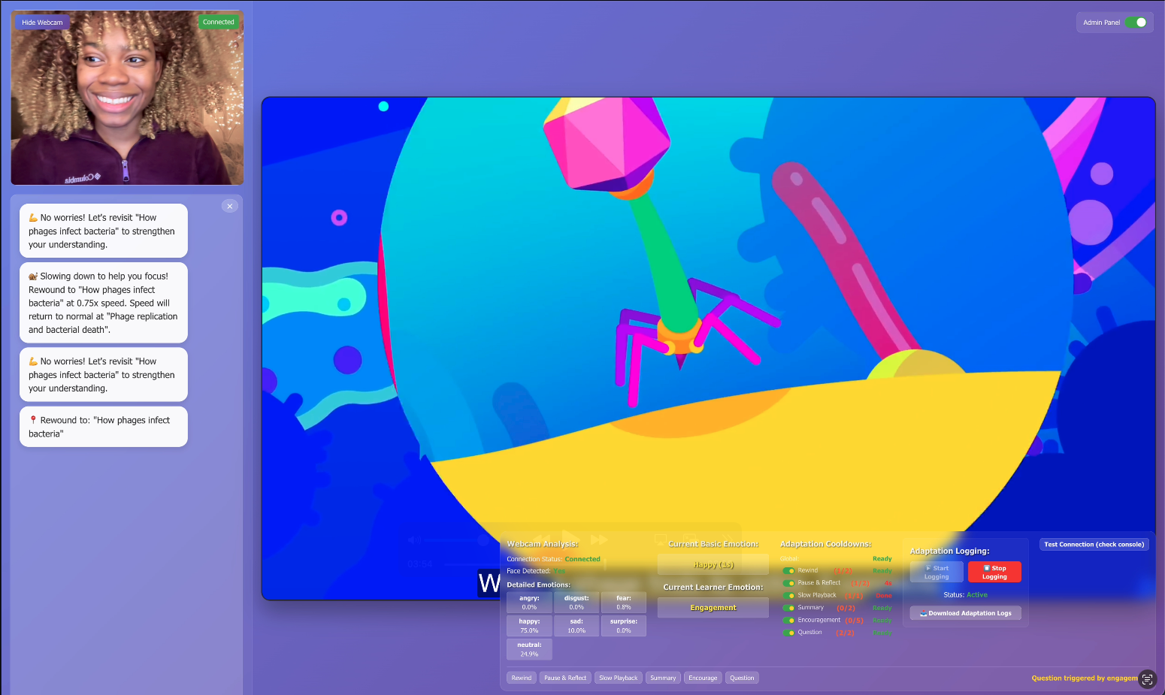Trigger the Pause & Reflect adaptation
The height and width of the screenshot is (695, 1165).
point(564,677)
